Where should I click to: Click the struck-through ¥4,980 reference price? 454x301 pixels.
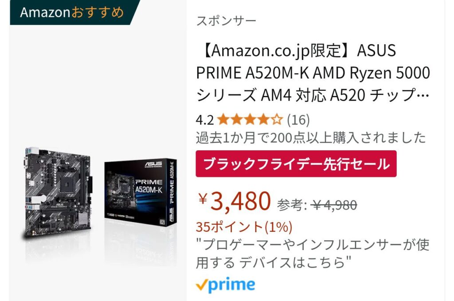click(334, 205)
